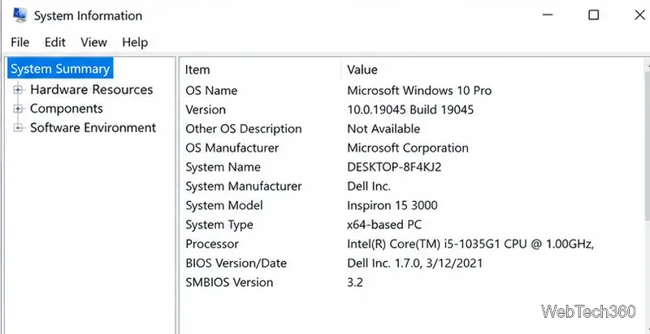The height and width of the screenshot is (334, 650).
Task: Select value 10.0.19045 Build 19045
Action: (410, 109)
